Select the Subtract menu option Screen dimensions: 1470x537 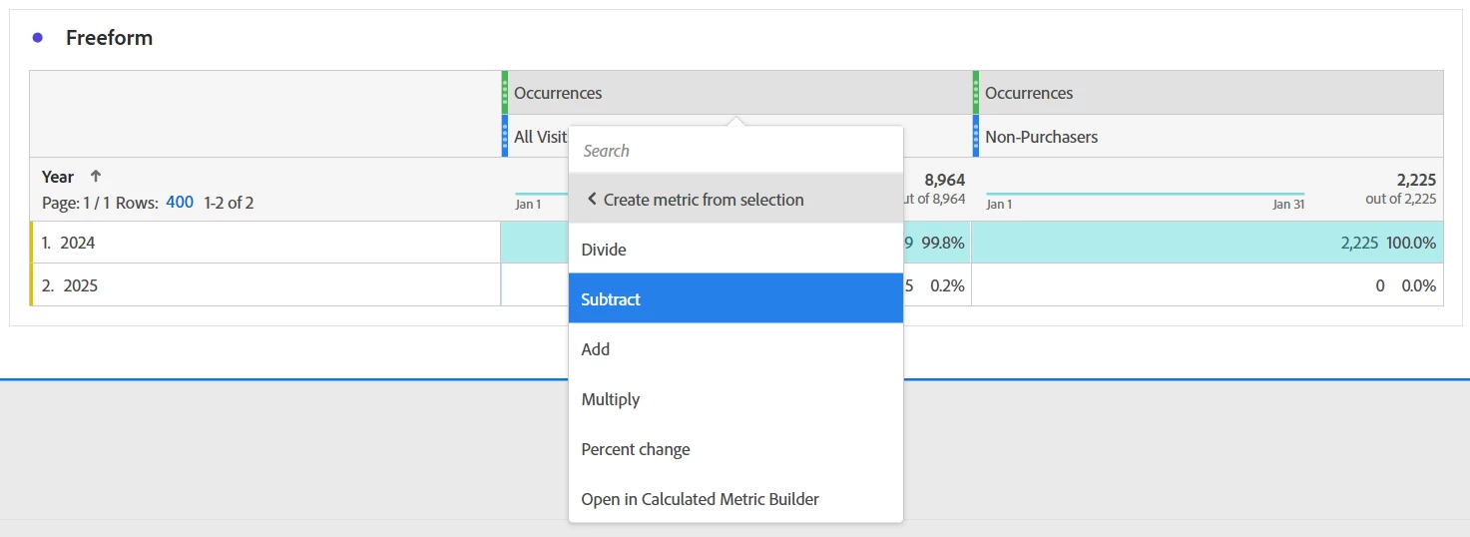click(x=611, y=299)
